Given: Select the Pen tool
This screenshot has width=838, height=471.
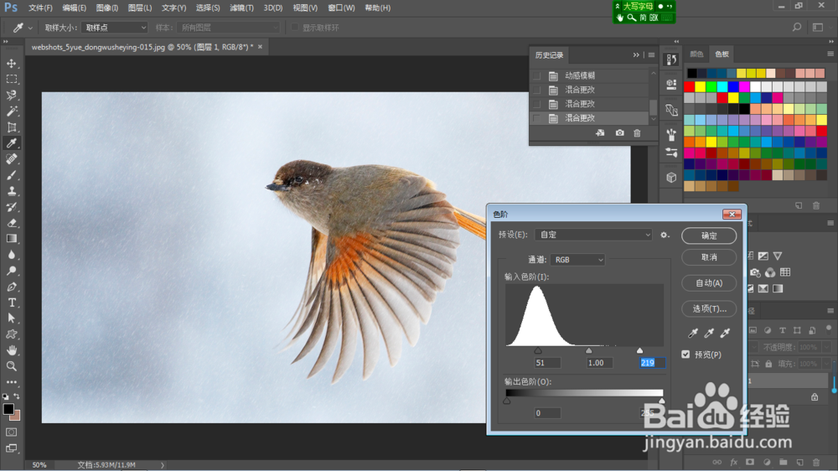Looking at the screenshot, I should 11,287.
